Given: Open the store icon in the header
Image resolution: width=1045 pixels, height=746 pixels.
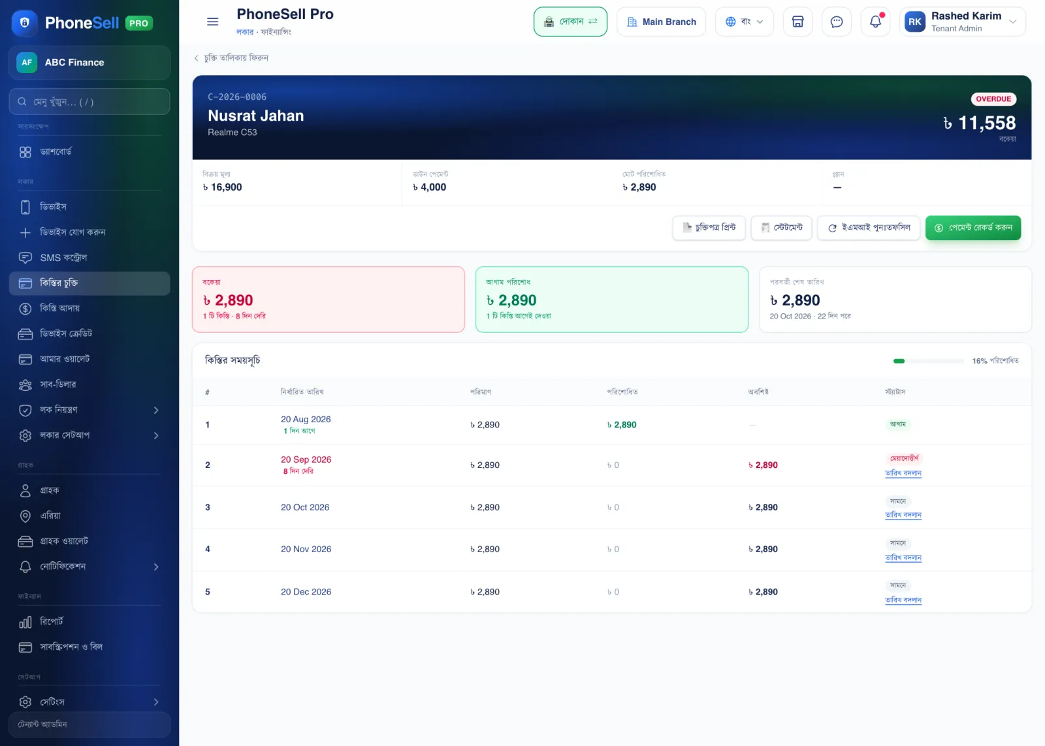Looking at the screenshot, I should tap(797, 22).
